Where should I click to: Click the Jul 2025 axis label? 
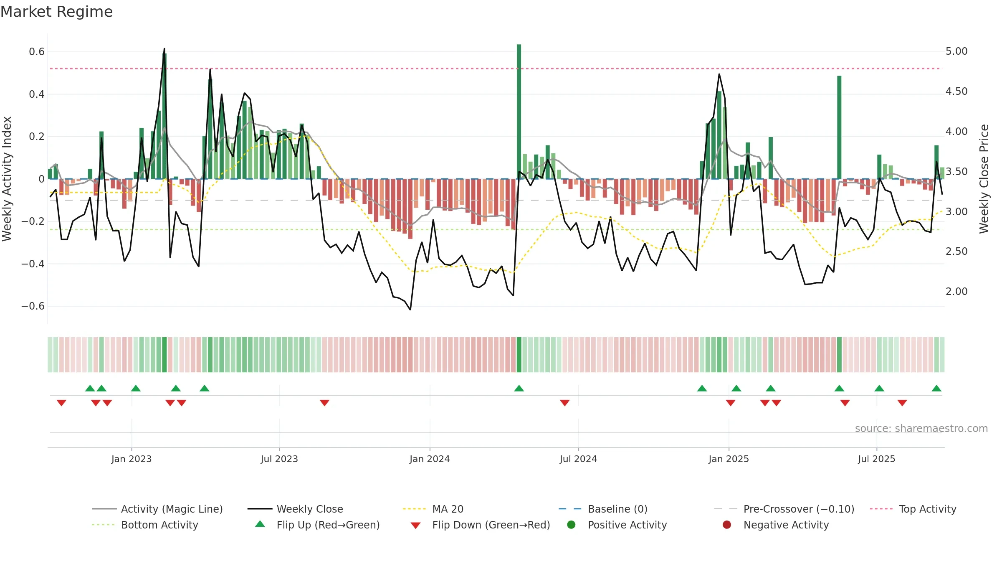coord(876,459)
